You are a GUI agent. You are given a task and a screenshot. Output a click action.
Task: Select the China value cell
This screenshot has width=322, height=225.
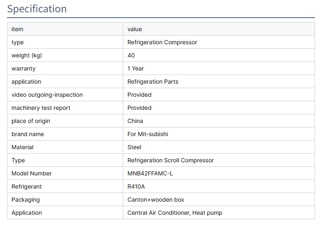135,121
